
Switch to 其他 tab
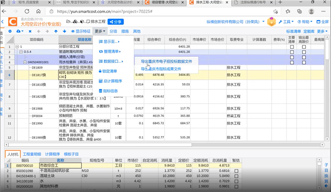click(137, 31)
